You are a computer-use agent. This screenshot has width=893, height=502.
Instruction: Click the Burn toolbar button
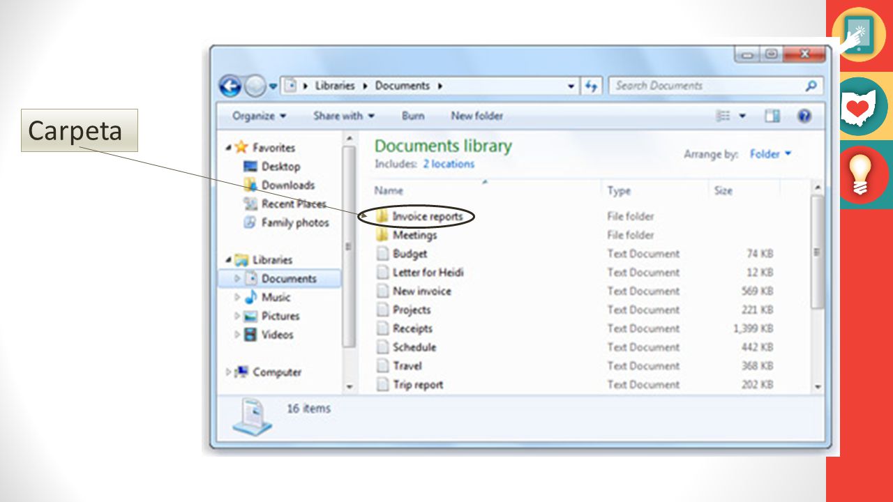[x=413, y=116]
